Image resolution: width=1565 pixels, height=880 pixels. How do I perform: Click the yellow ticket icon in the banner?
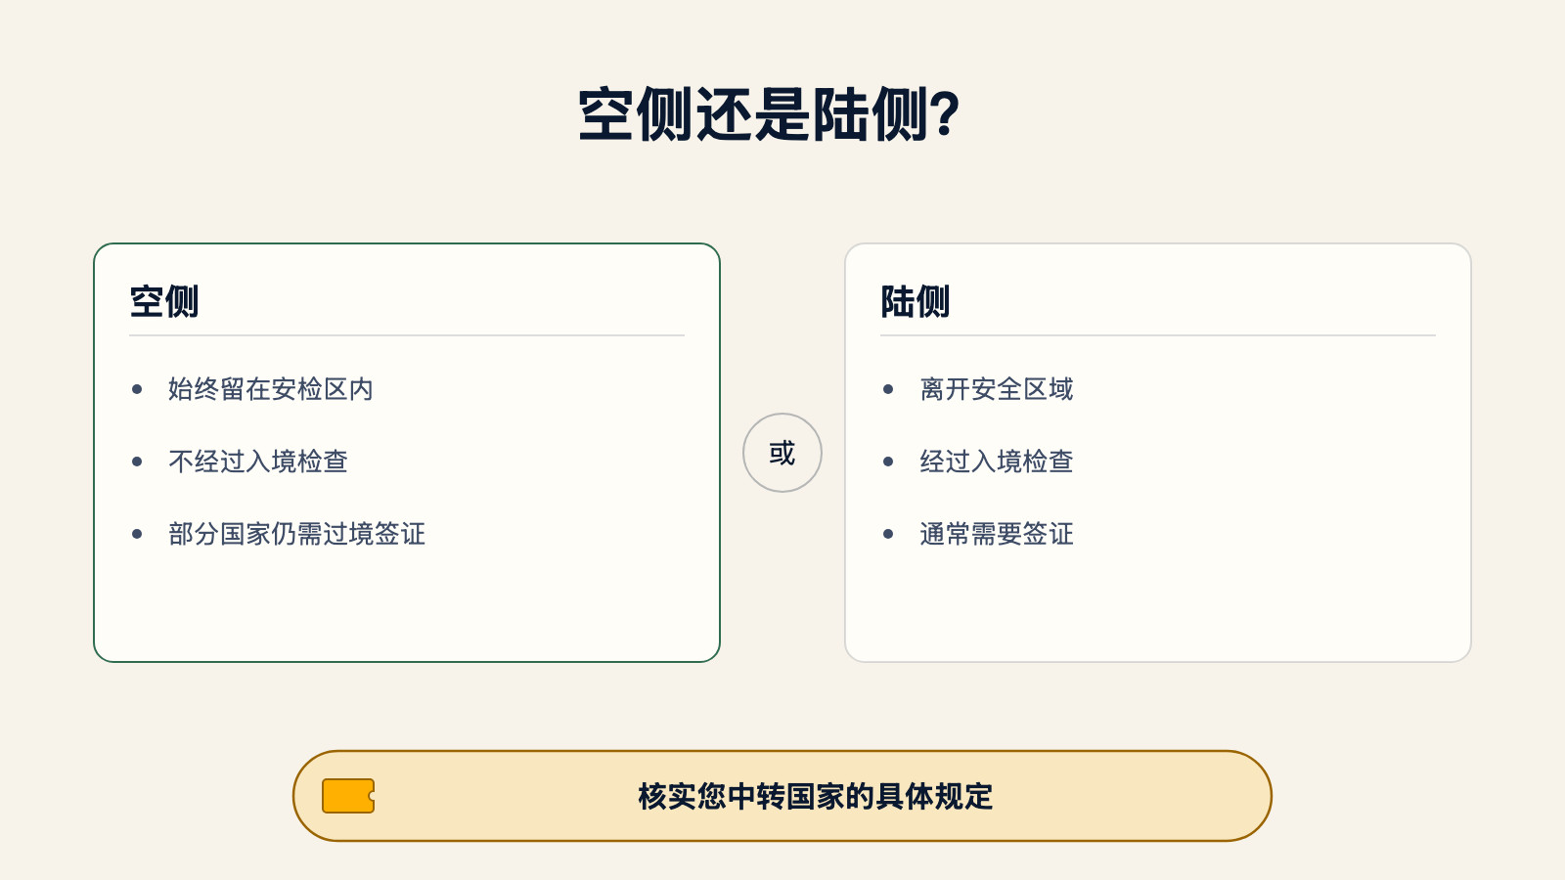[348, 796]
